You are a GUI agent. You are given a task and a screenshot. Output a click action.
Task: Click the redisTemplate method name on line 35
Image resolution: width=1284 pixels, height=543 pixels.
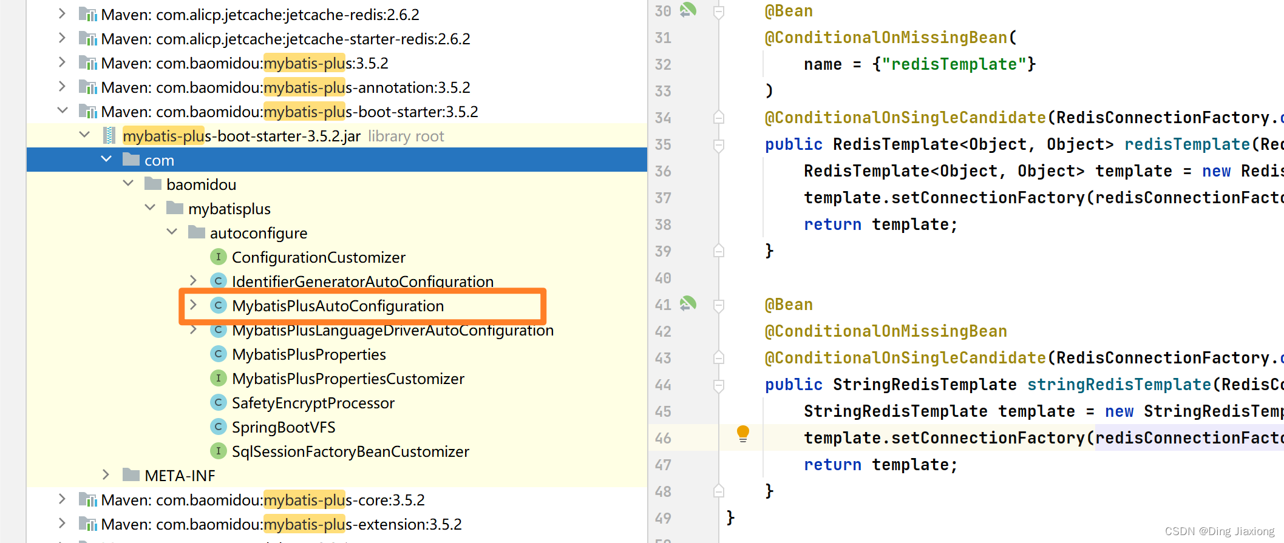tap(1187, 144)
